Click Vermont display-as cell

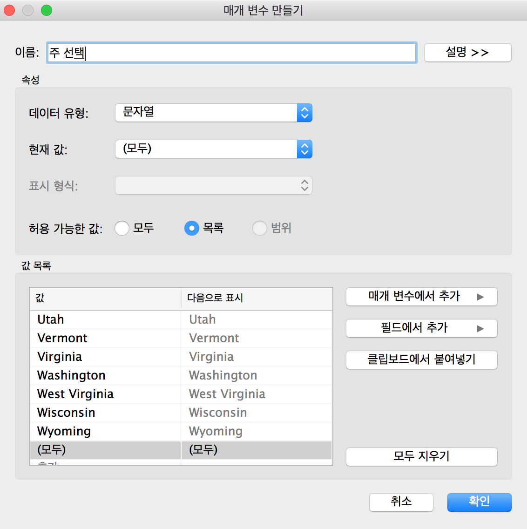(257, 339)
